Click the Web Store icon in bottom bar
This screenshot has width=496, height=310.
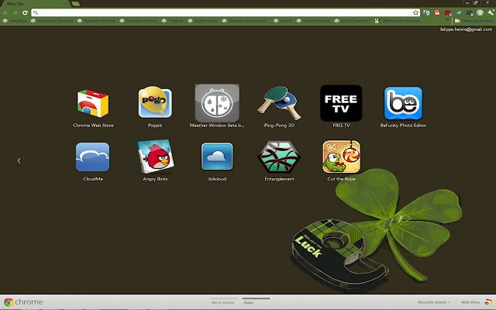(488, 302)
